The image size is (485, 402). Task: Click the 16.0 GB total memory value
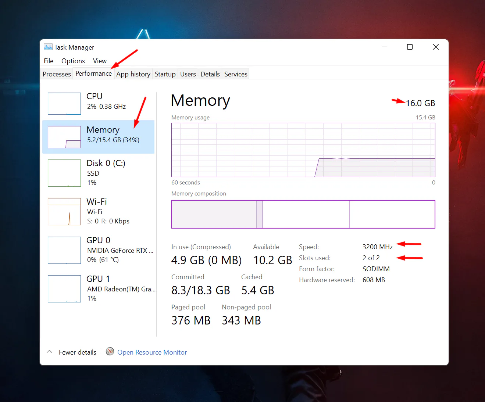click(420, 103)
